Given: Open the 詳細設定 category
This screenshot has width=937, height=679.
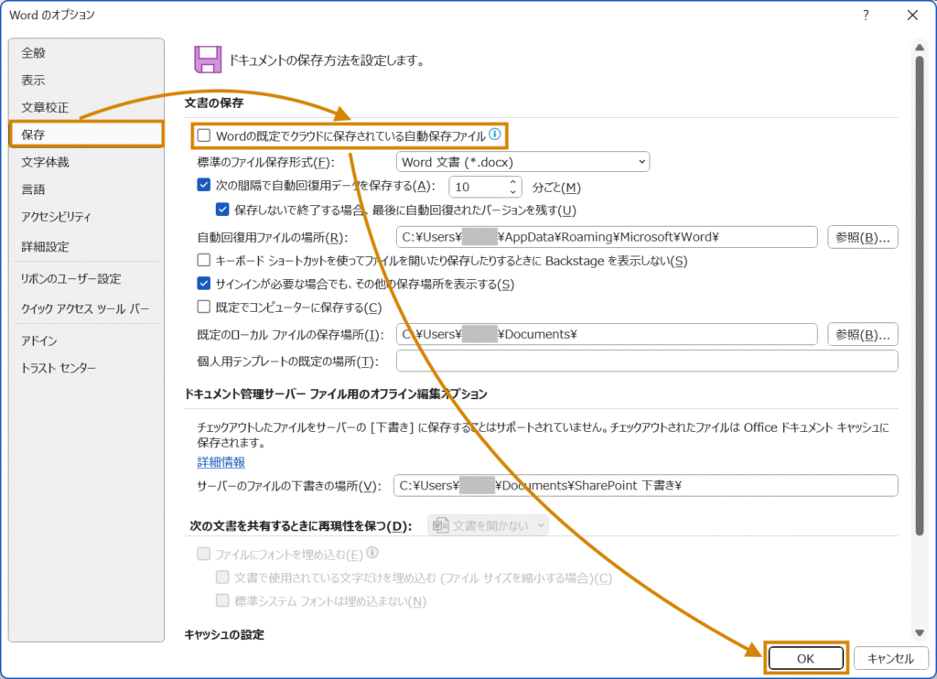Looking at the screenshot, I should pyautogui.click(x=87, y=246).
